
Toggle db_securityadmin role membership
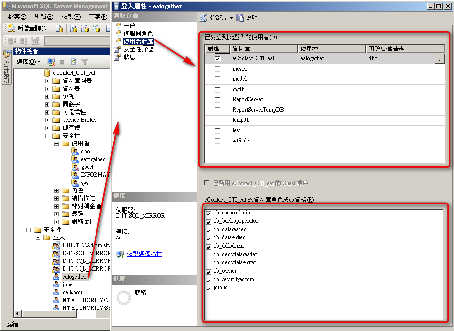click(x=208, y=280)
